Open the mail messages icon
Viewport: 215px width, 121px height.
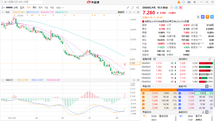189,2
